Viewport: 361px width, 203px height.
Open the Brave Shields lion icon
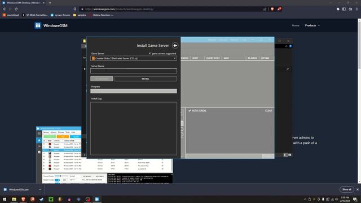click(272, 9)
